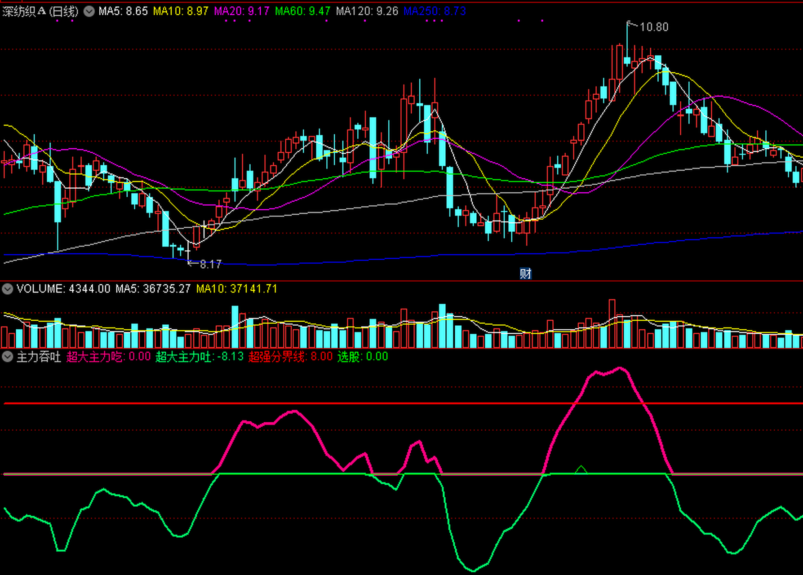Expand the VOLUME indicator dropdown arrow
The image size is (803, 575).
(7, 289)
